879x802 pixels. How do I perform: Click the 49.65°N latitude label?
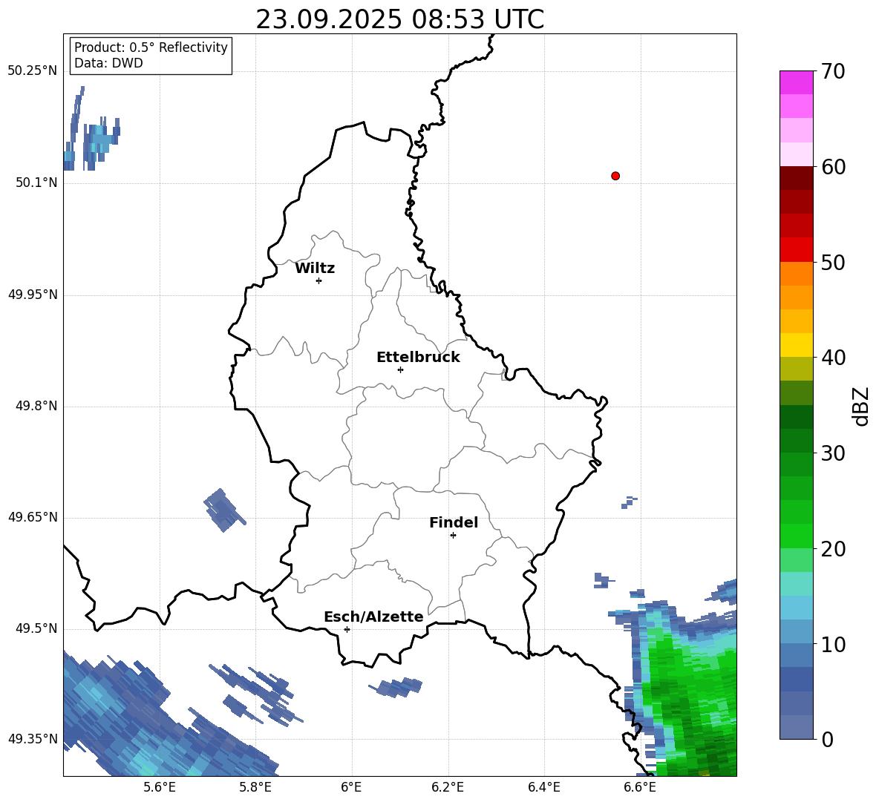pos(33,517)
